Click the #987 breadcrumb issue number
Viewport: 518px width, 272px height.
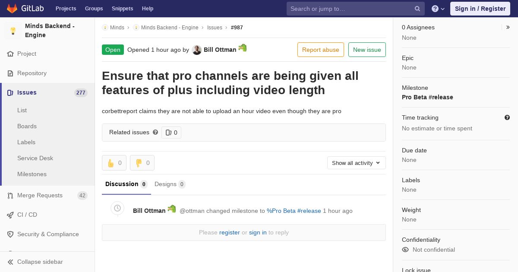[x=237, y=28]
